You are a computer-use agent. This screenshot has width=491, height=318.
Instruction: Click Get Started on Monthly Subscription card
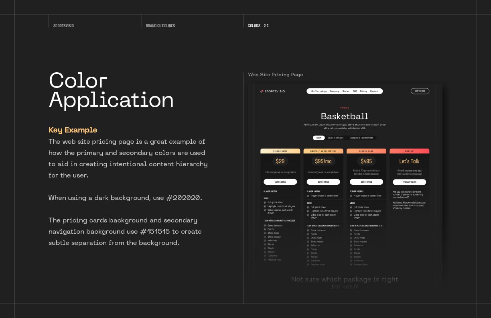click(323, 182)
